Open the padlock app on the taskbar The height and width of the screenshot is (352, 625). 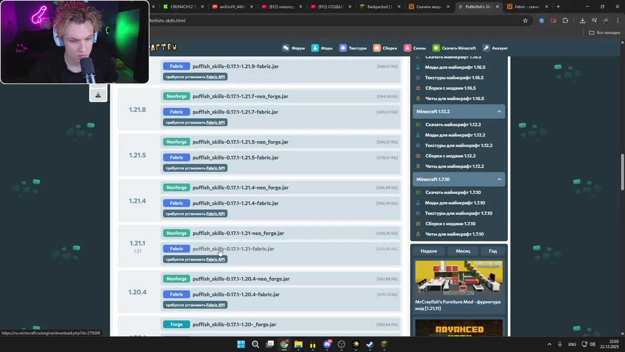point(312,344)
